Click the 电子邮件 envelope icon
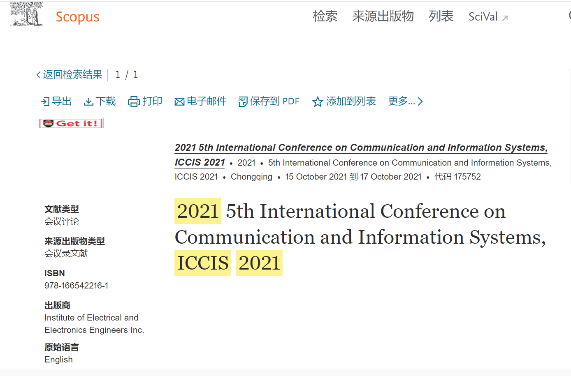 click(x=179, y=102)
